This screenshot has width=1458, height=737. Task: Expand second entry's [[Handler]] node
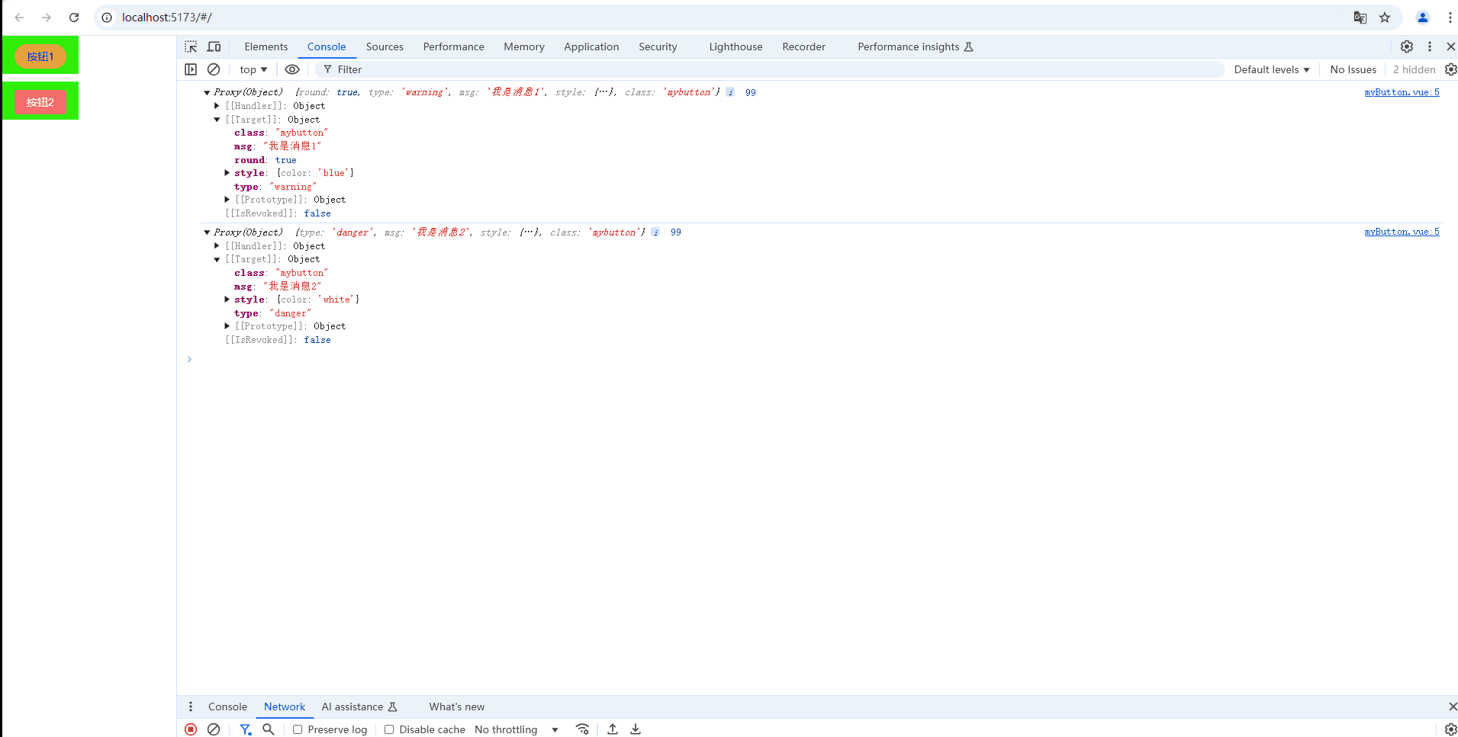click(217, 246)
